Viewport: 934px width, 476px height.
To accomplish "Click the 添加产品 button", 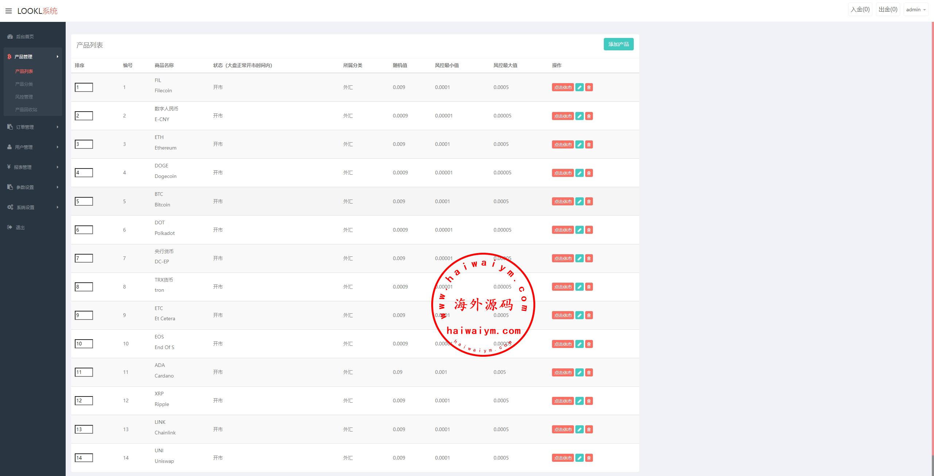I will pos(618,44).
